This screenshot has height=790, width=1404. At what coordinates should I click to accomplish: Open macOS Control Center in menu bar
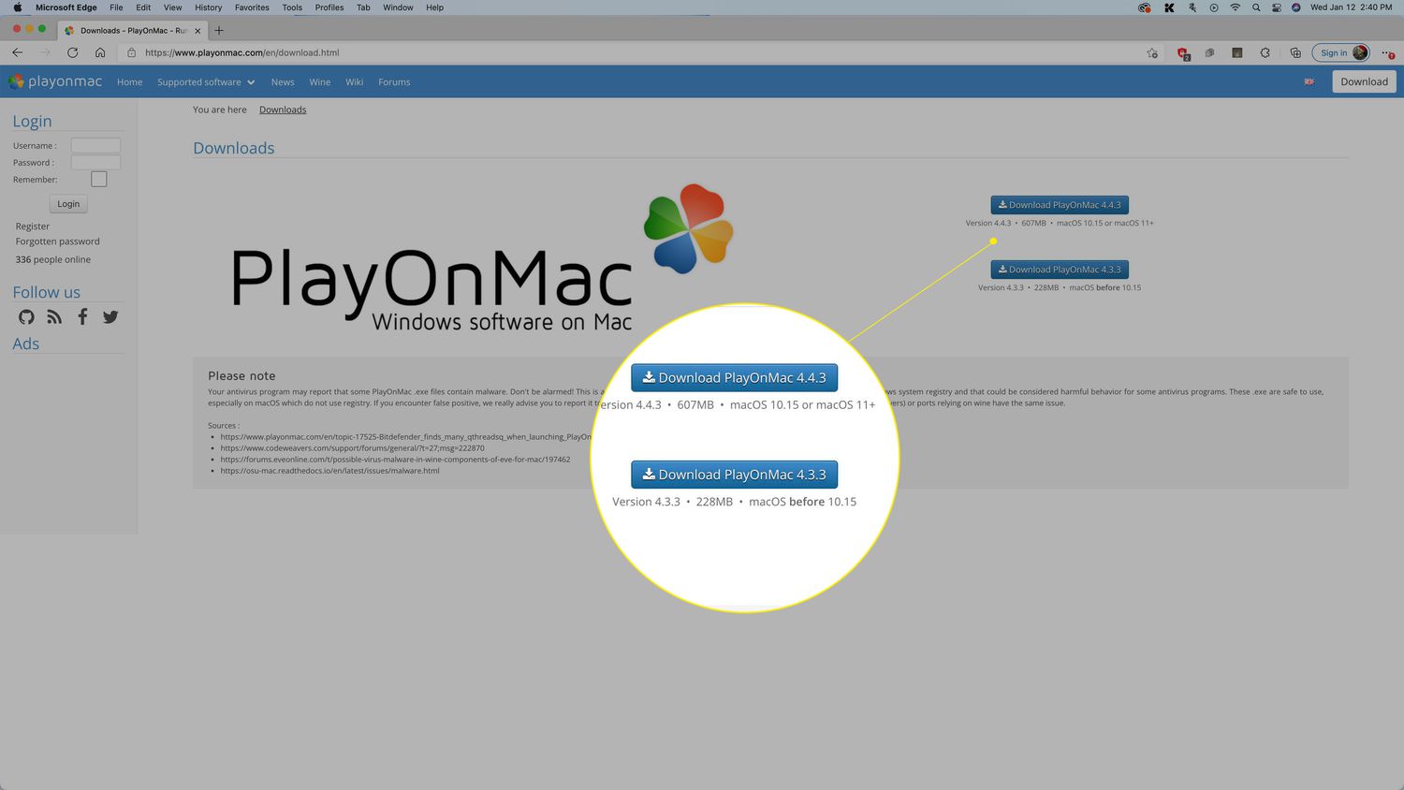(x=1276, y=7)
